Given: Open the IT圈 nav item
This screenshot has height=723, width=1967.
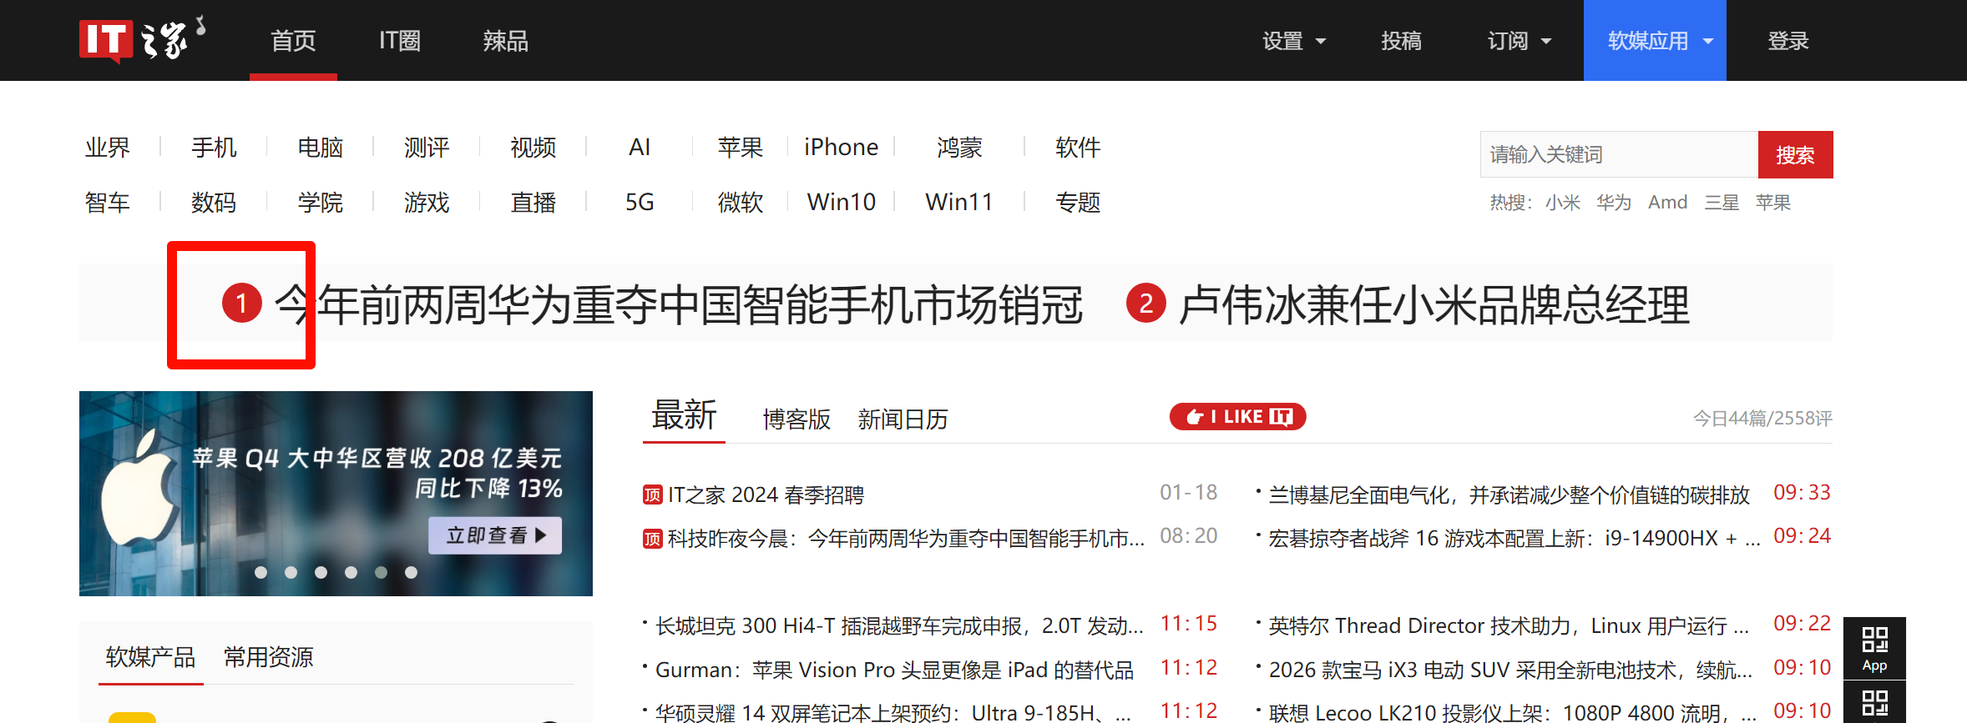Looking at the screenshot, I should (x=400, y=41).
